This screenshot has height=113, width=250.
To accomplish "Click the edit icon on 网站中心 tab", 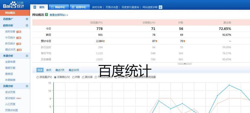I will (x=52, y=7).
